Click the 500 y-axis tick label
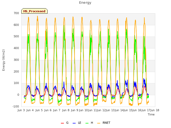 click(16, 37)
